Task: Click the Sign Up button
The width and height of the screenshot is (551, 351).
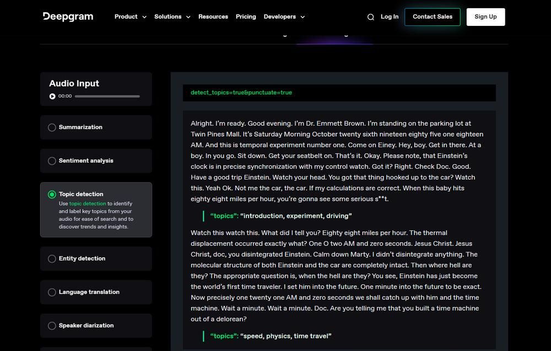Action: [485, 17]
